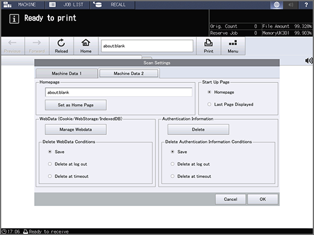Select Delete at log out for WebData
The height and width of the screenshot is (235, 314).
(x=50, y=164)
